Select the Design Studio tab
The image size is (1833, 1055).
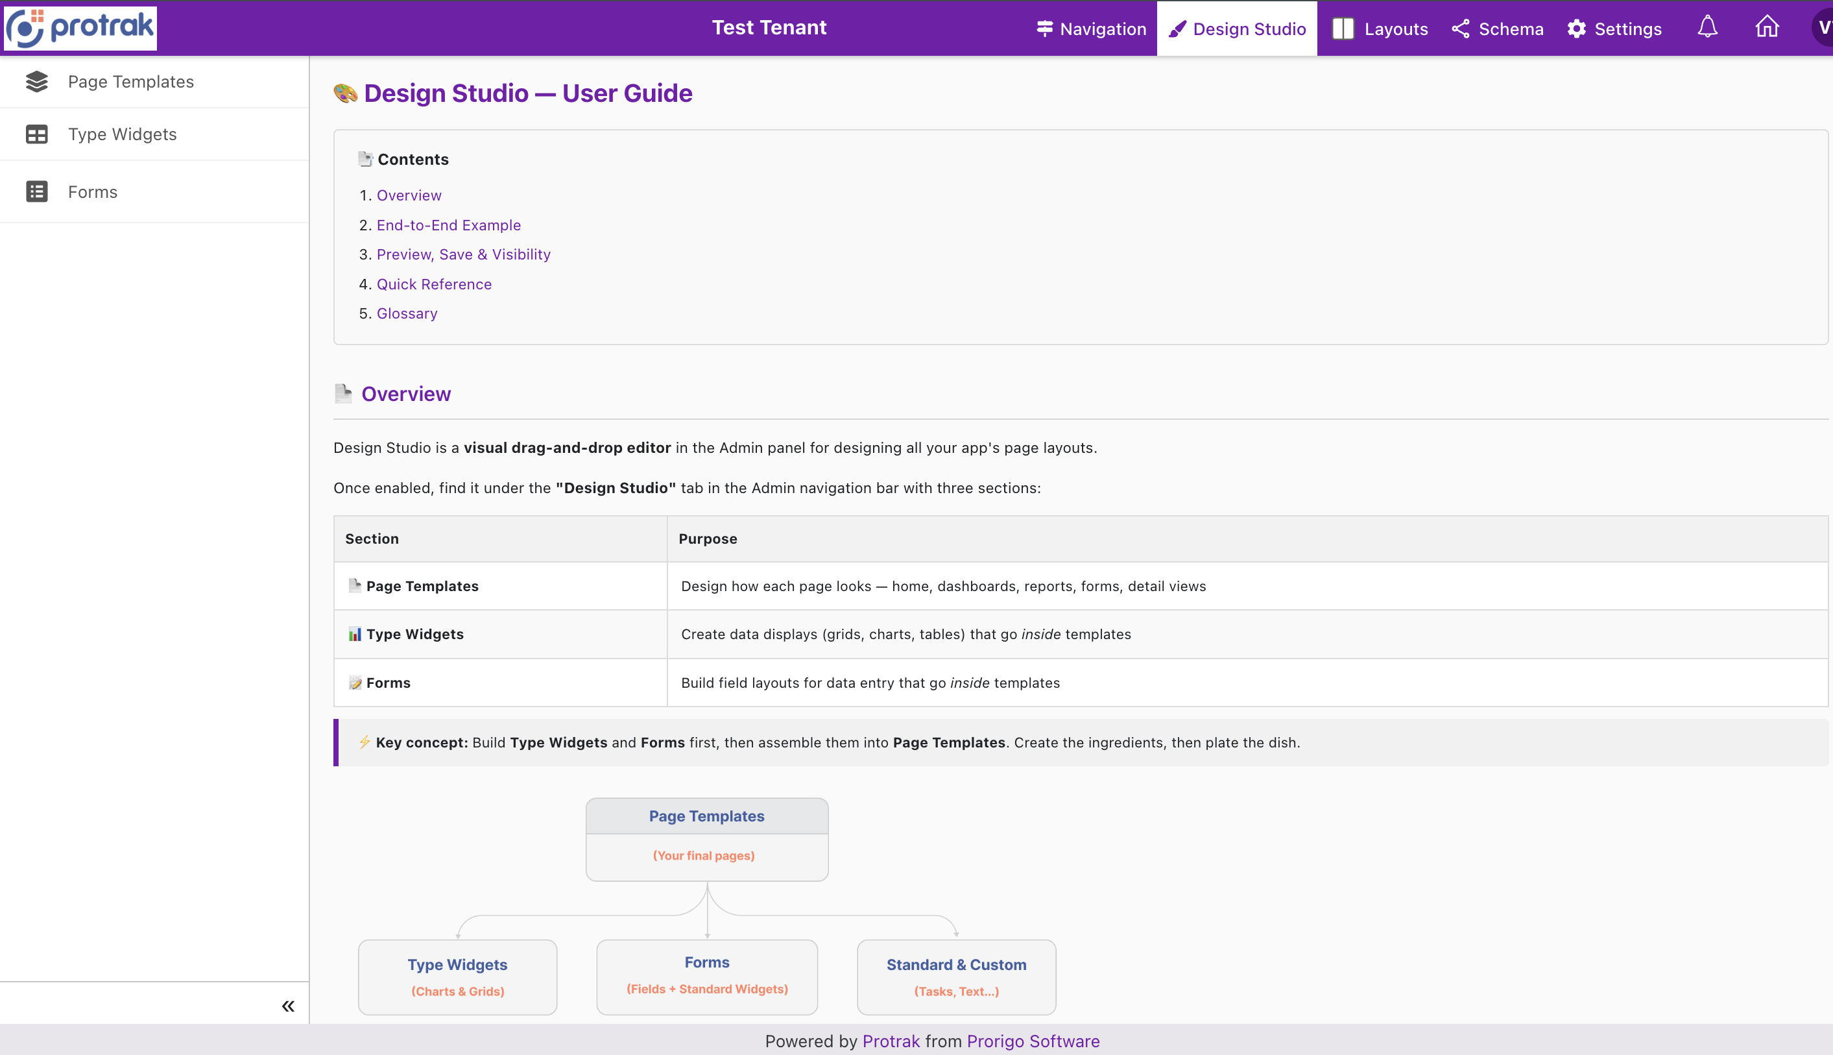tap(1237, 29)
